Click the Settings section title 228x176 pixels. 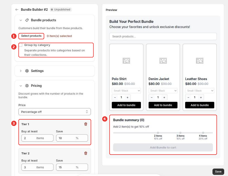[x=37, y=71]
